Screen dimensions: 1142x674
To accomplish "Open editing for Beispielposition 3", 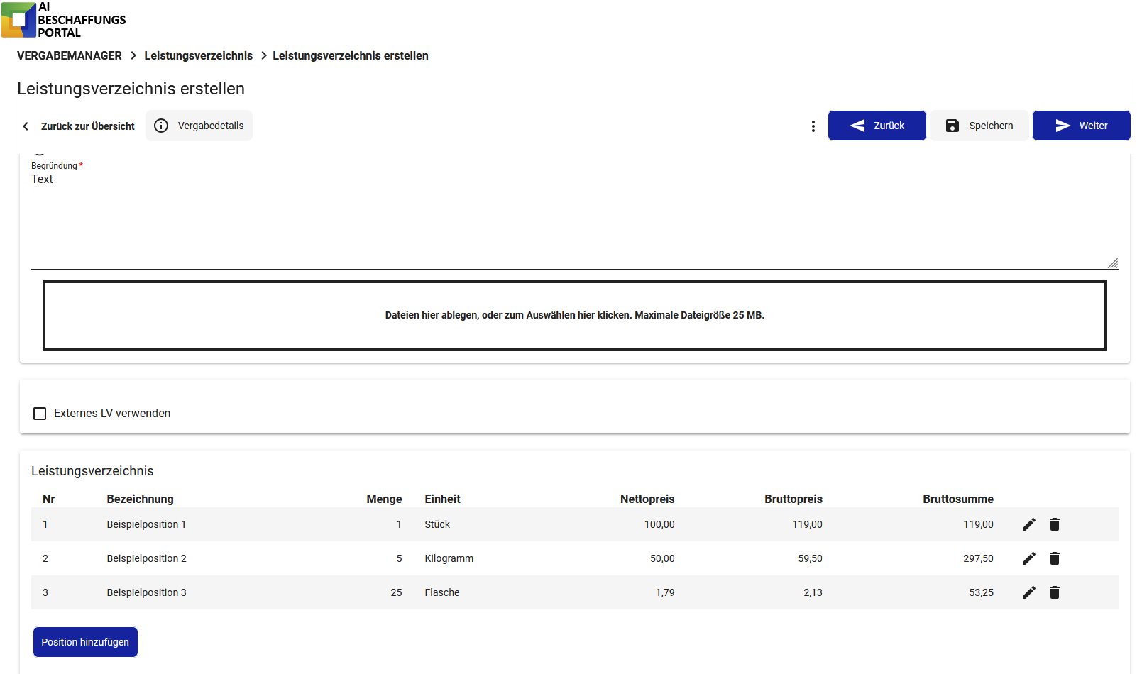I will (x=1028, y=592).
